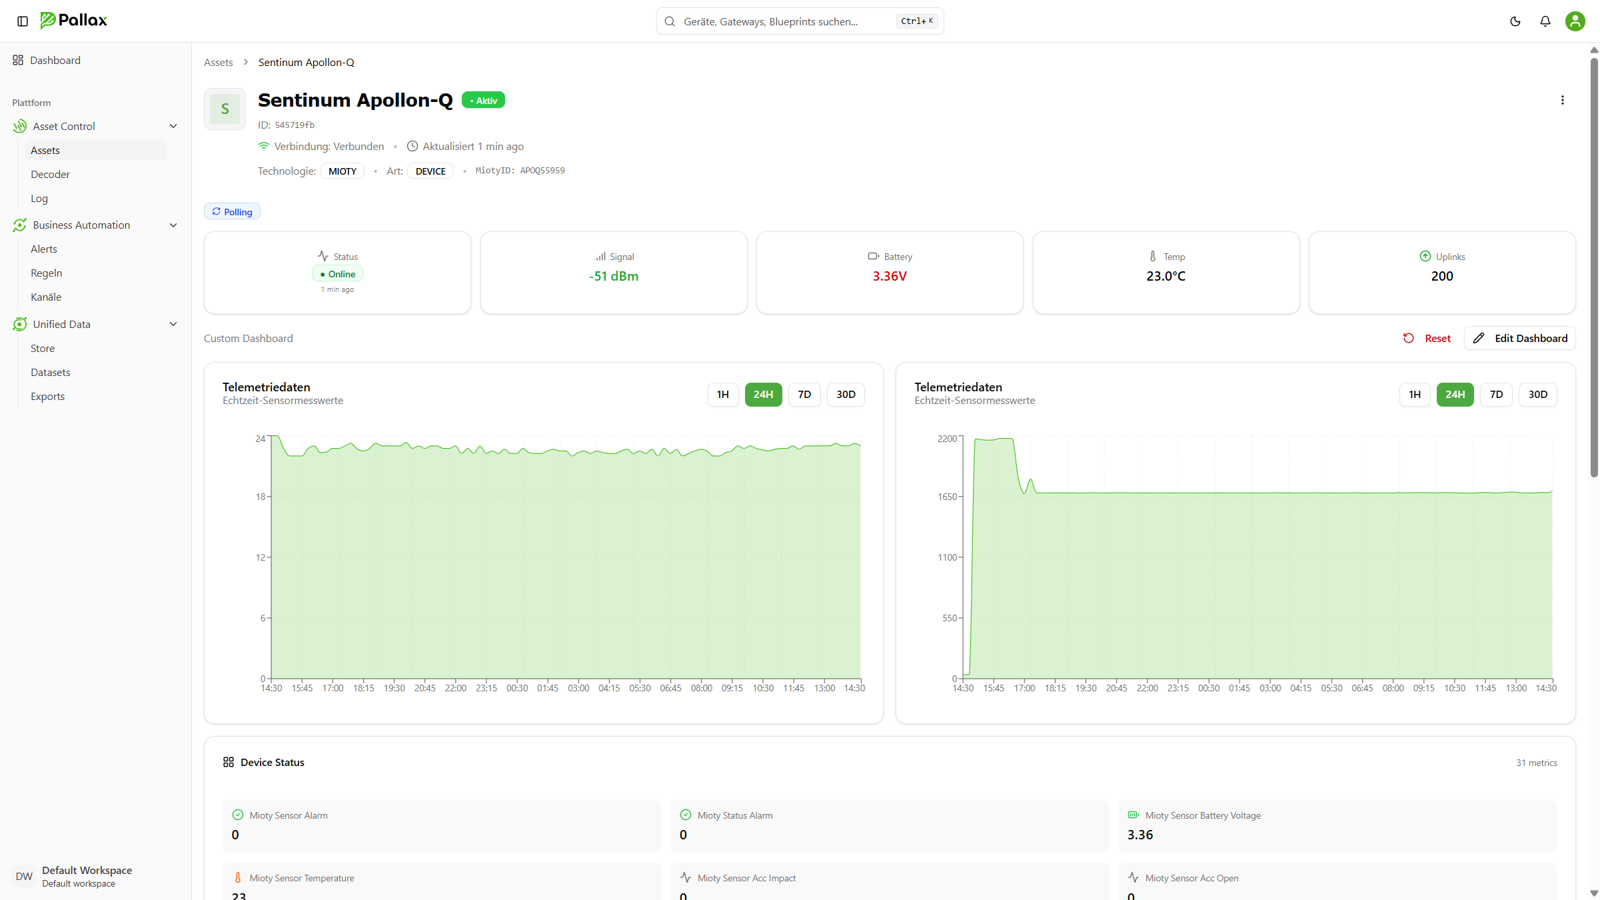Click the page's vertical scrollbar
The image size is (1600, 900).
click(1594, 267)
